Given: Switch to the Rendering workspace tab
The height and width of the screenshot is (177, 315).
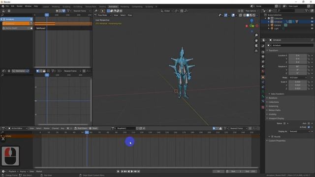Looking at the screenshot, I should click(x=125, y=6).
